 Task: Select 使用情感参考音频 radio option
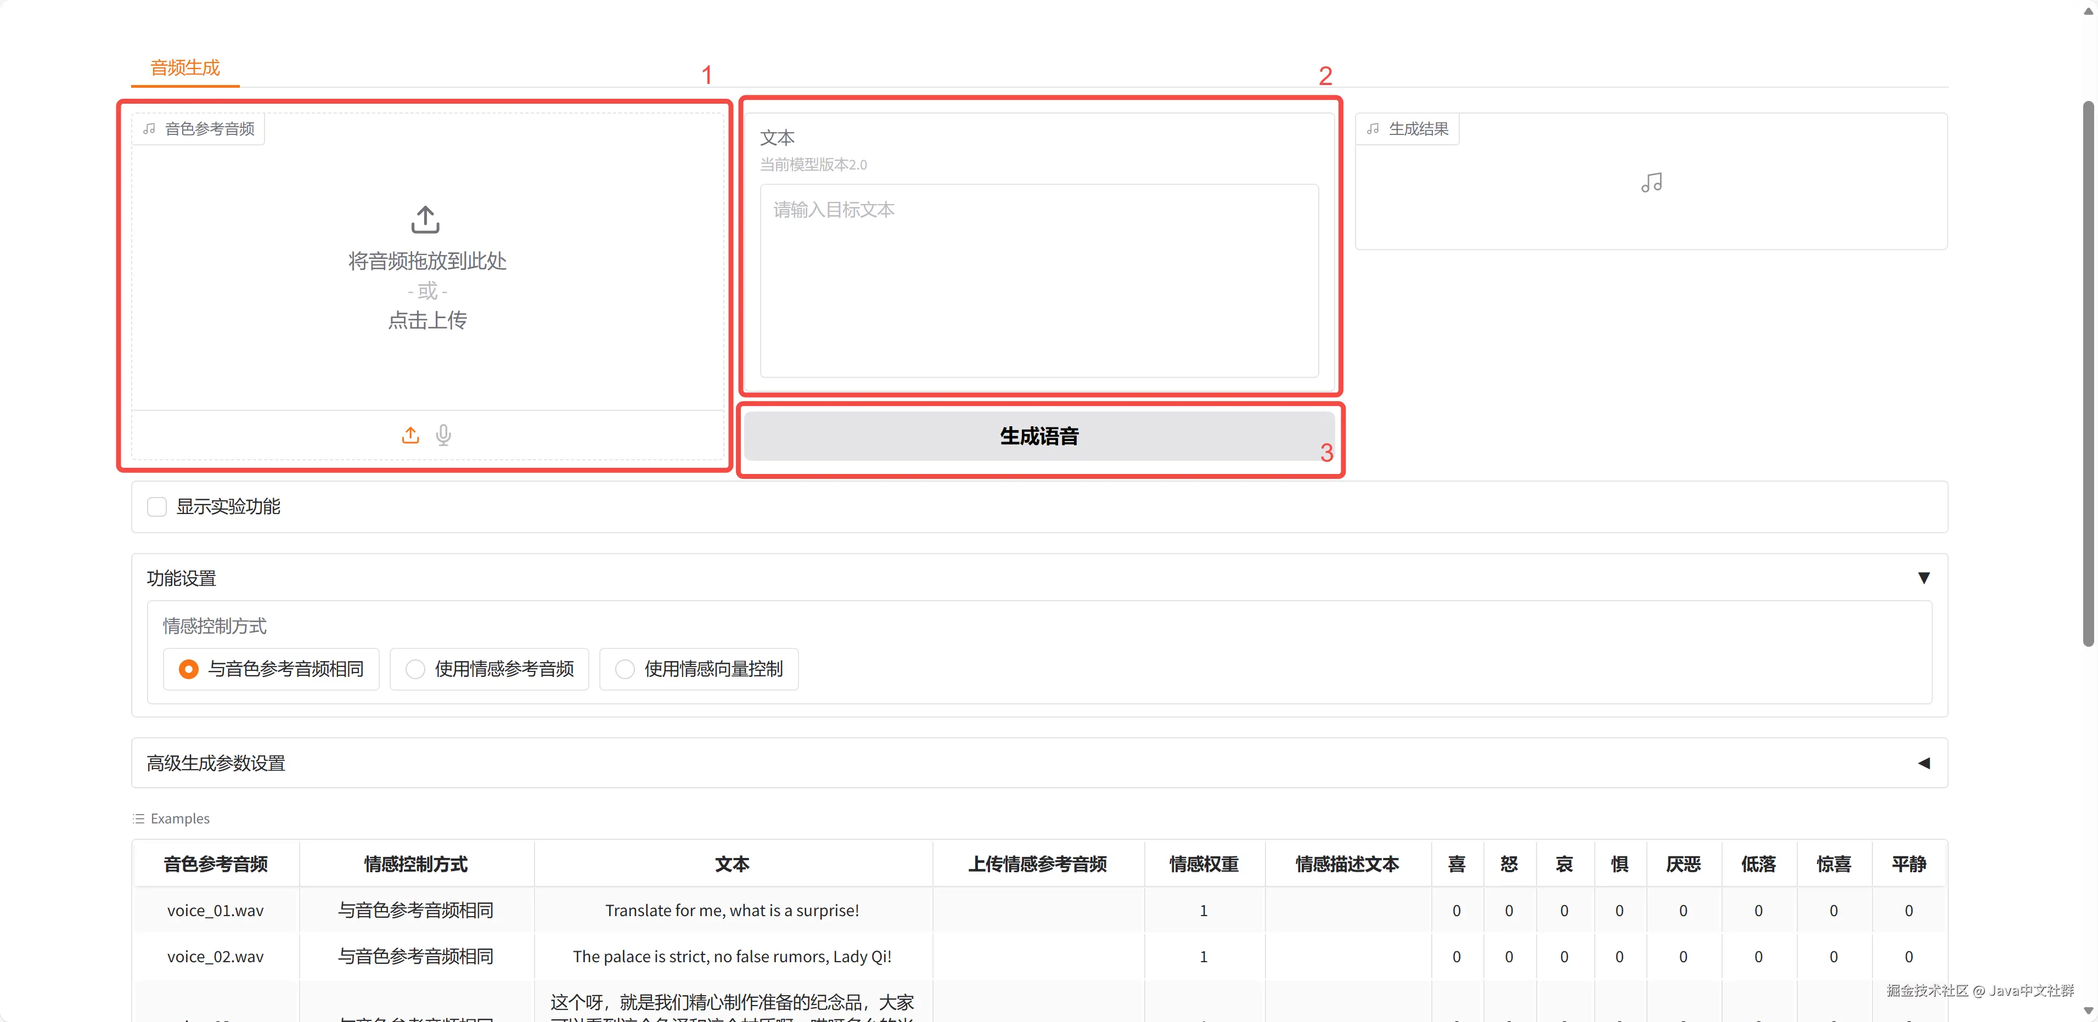tap(415, 669)
